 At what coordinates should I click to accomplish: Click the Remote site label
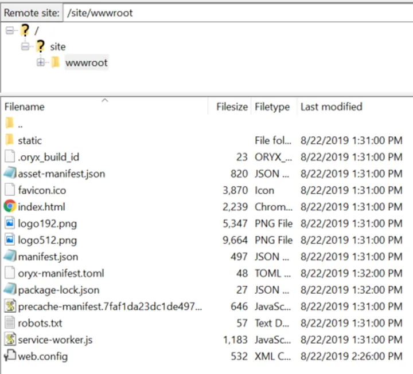pos(32,13)
